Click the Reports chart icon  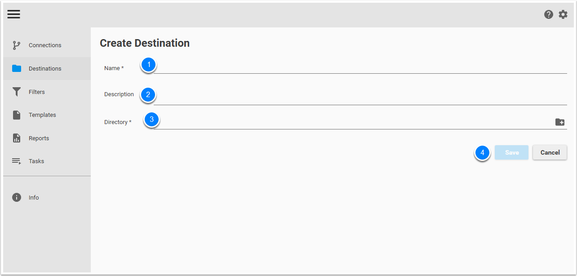[x=17, y=138]
